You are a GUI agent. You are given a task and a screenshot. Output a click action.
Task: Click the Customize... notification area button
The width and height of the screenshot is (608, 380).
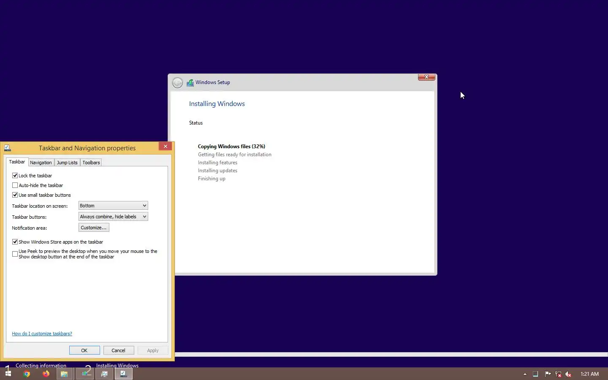tap(94, 228)
